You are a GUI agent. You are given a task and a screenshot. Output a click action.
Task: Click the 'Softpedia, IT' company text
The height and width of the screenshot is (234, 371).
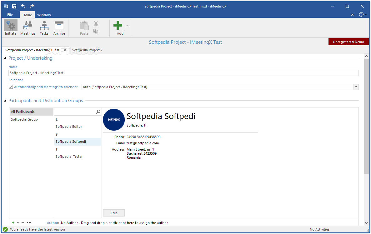(137, 125)
